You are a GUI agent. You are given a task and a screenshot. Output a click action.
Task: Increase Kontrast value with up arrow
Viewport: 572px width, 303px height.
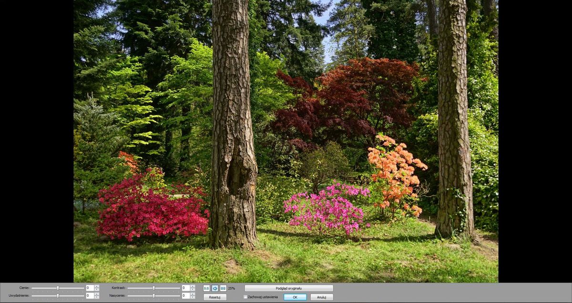[x=193, y=286]
